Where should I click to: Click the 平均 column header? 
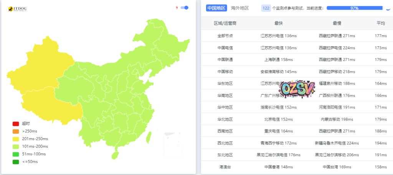[381, 23]
